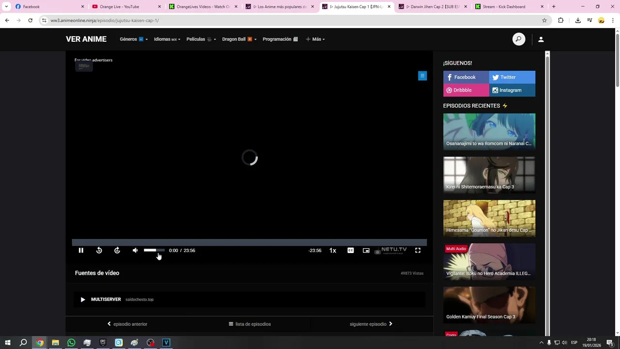Expand the Películas dropdown menu
Viewport: 620px width, 349px height.
pos(201,39)
